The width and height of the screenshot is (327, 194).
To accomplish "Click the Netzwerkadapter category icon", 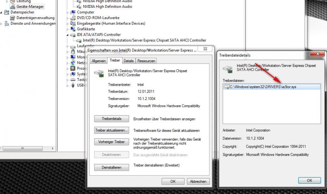I will [73, 63].
